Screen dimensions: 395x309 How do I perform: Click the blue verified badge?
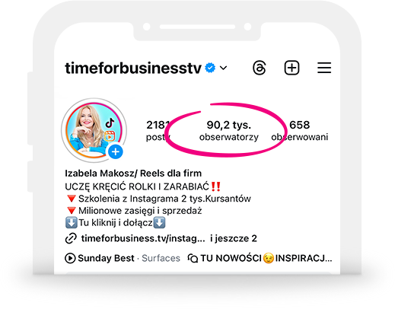pos(210,68)
